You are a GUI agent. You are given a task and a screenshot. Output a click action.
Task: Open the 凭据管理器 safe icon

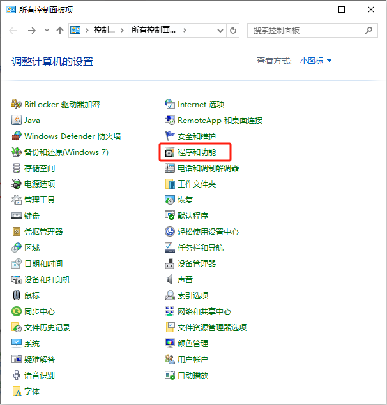click(17, 232)
